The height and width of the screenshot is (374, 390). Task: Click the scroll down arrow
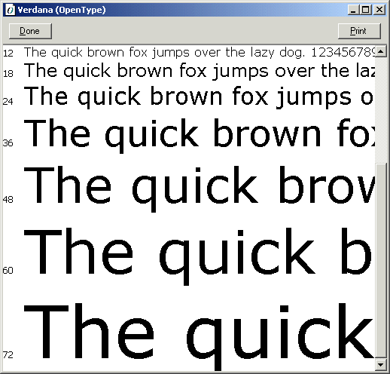(x=381, y=364)
